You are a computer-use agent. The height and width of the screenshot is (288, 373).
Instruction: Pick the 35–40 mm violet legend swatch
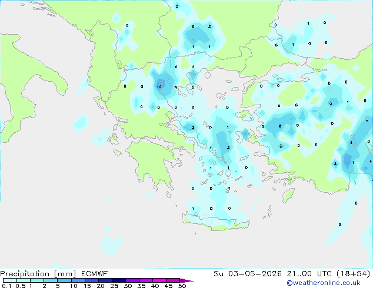[x=145, y=280]
